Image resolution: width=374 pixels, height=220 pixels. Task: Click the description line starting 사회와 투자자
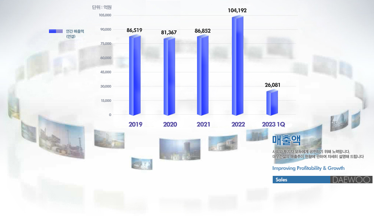pos(311,151)
